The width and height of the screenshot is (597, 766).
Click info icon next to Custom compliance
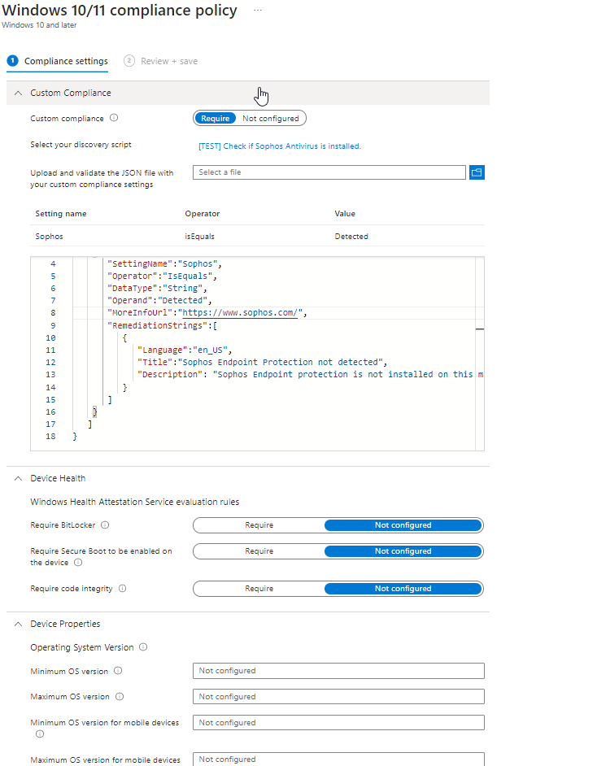tap(114, 118)
